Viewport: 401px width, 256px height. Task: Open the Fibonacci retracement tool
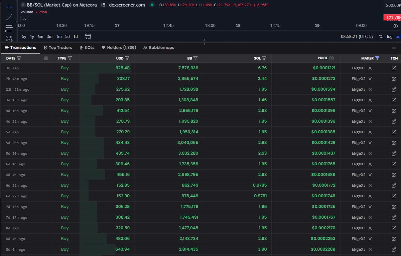point(9,28)
